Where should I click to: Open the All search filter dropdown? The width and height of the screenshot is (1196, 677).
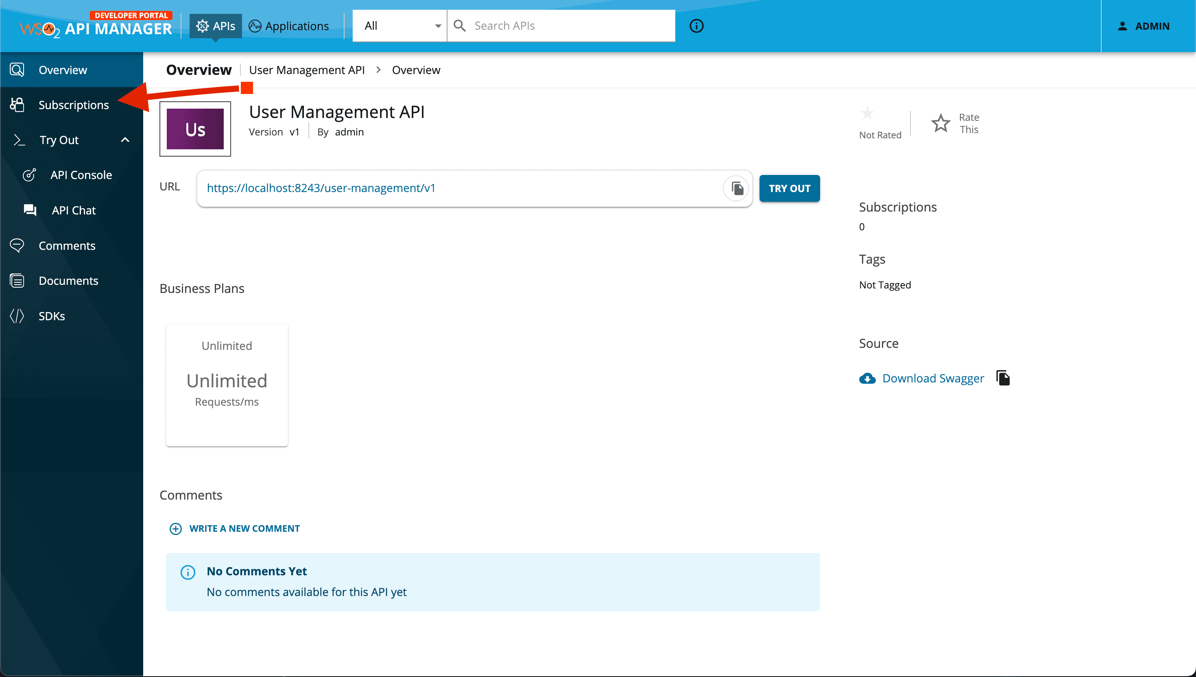(x=400, y=26)
